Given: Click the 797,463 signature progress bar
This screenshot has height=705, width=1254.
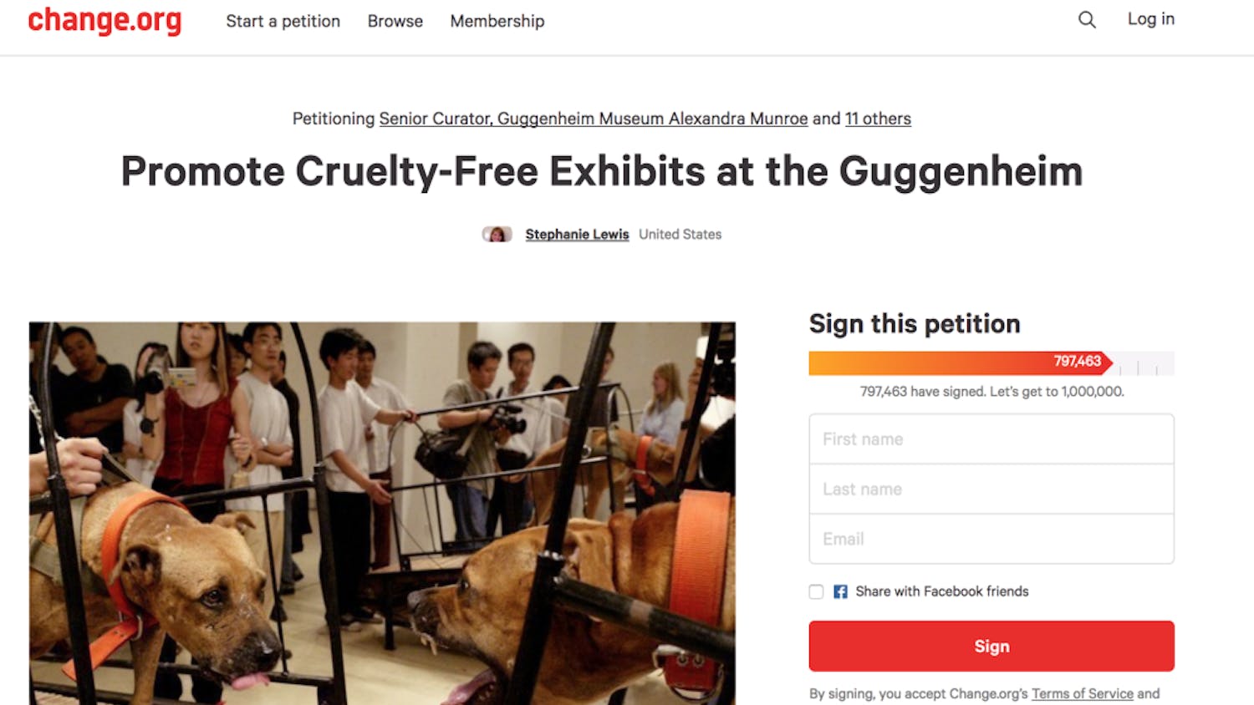Looking at the screenshot, I should pyautogui.click(x=991, y=363).
